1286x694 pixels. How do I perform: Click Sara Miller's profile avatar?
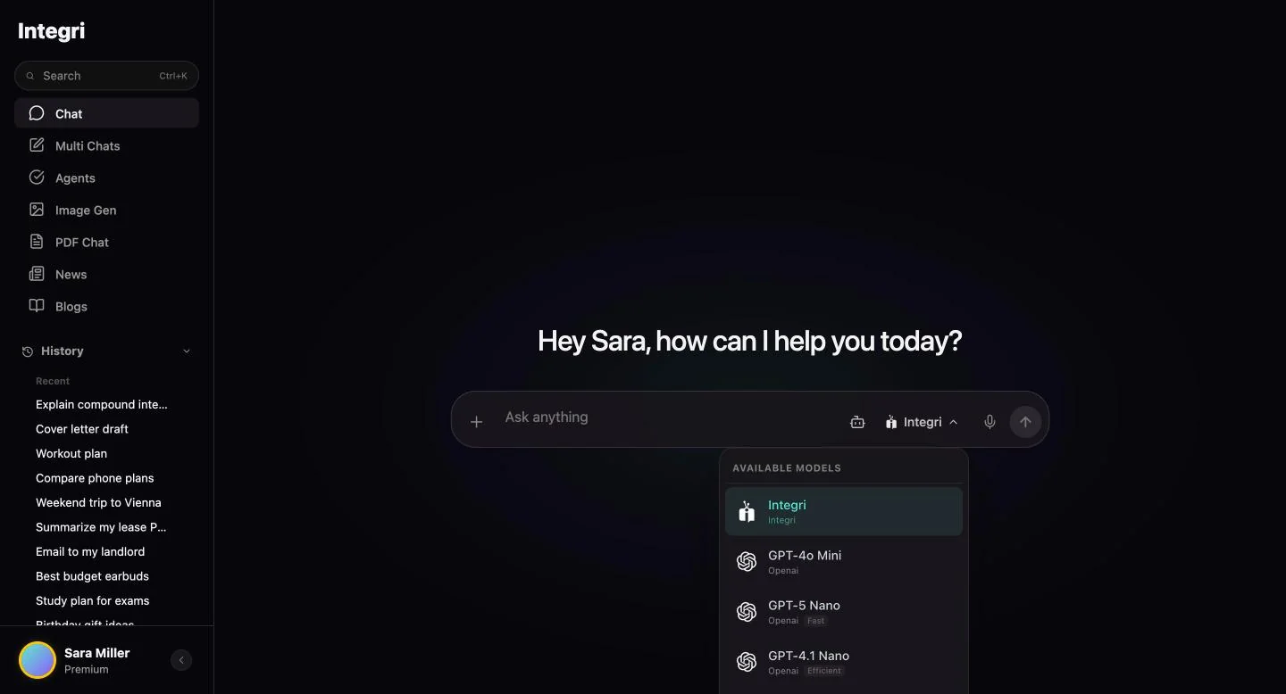point(38,660)
